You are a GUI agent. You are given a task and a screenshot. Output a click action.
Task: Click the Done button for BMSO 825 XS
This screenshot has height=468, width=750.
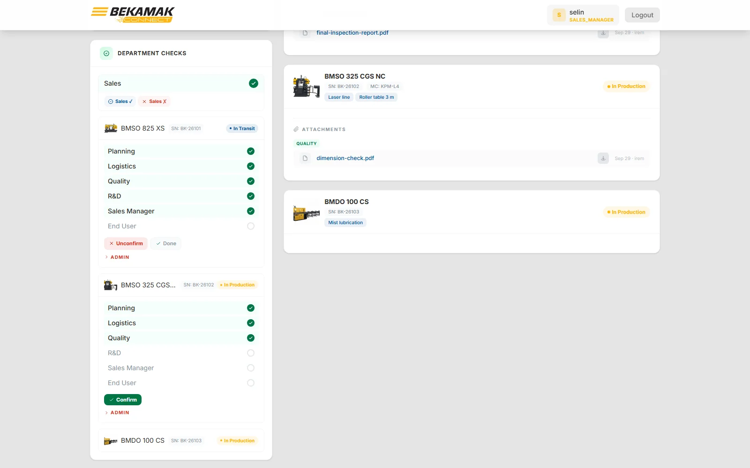[166, 243]
